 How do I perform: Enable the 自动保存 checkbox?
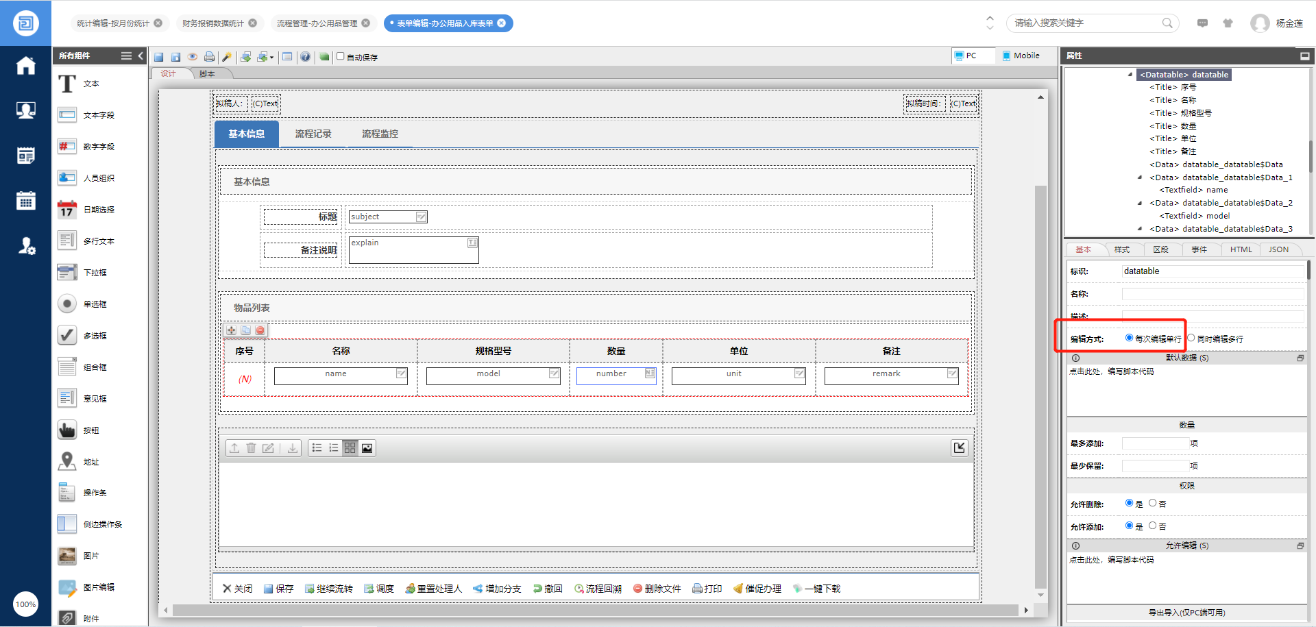pyautogui.click(x=341, y=56)
